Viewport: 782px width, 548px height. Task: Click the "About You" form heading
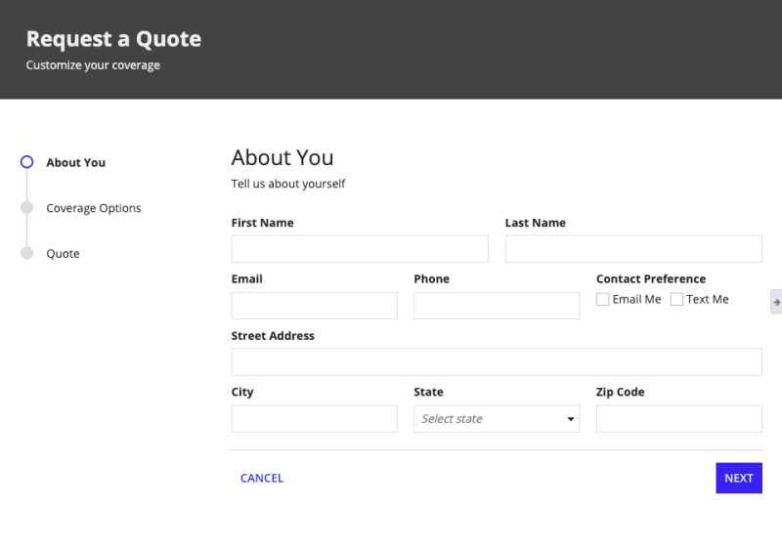[x=282, y=157]
